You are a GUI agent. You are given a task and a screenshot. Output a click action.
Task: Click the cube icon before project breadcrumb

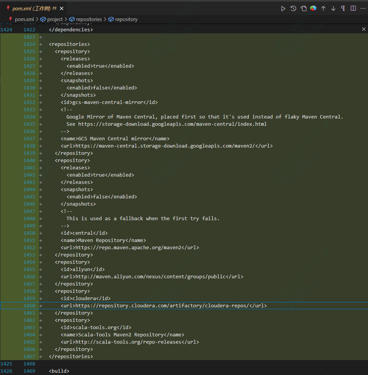tap(43, 19)
